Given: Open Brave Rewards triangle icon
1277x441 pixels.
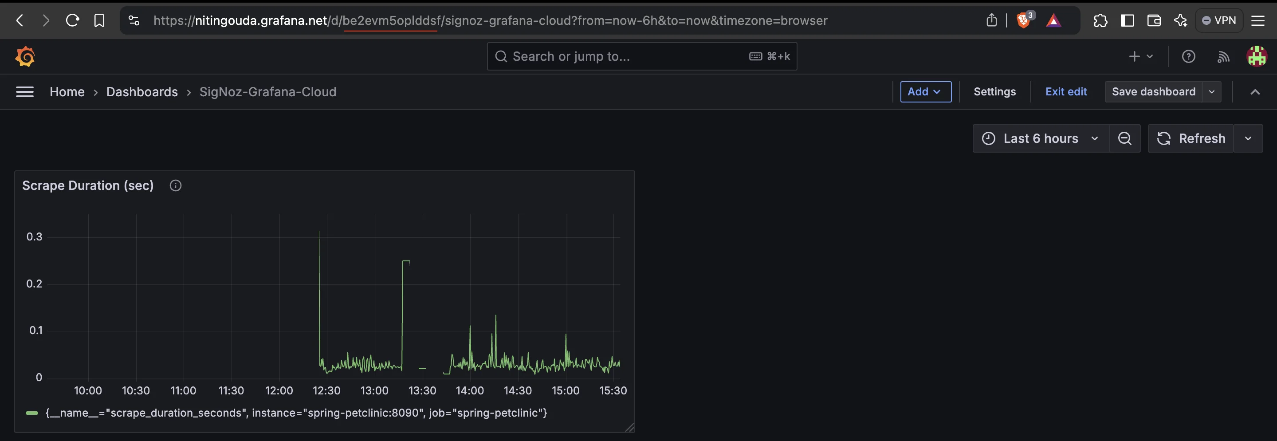Looking at the screenshot, I should point(1053,20).
